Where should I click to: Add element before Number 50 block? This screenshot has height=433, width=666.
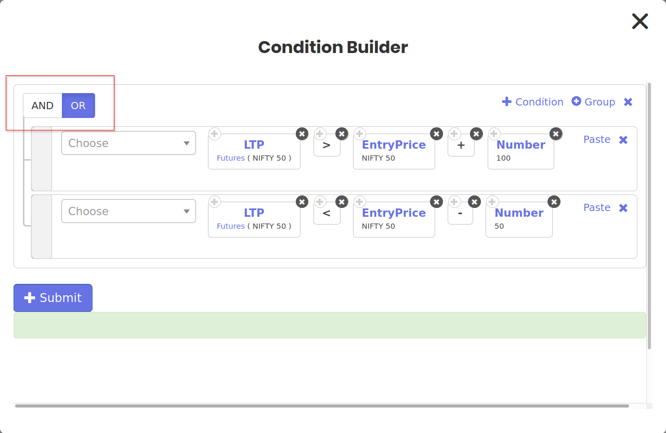point(492,202)
